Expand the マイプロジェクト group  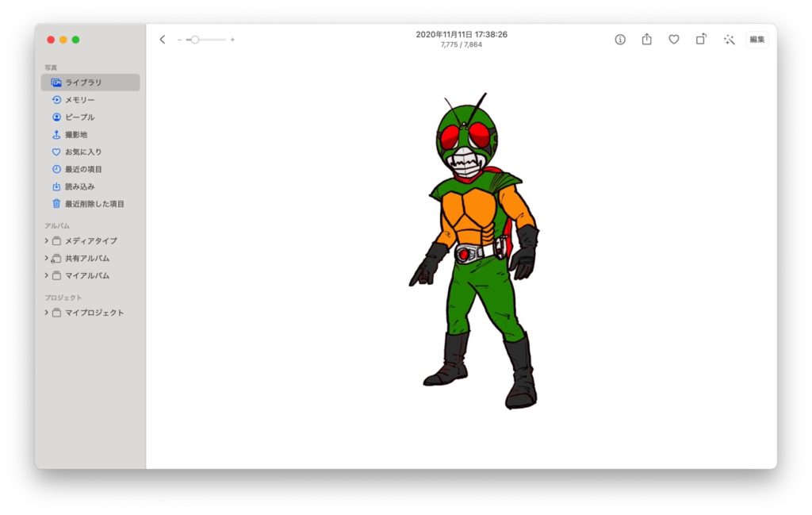coord(46,313)
